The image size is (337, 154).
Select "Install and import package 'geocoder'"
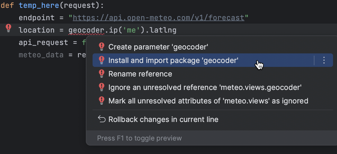(x=173, y=60)
